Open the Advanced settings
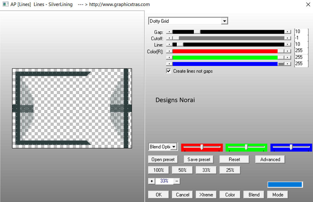Screen dimensions: 313x202 (270, 159)
